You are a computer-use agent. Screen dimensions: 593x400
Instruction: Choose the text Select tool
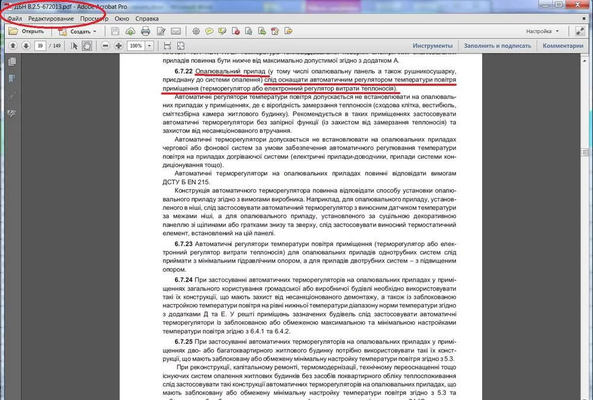(74, 46)
